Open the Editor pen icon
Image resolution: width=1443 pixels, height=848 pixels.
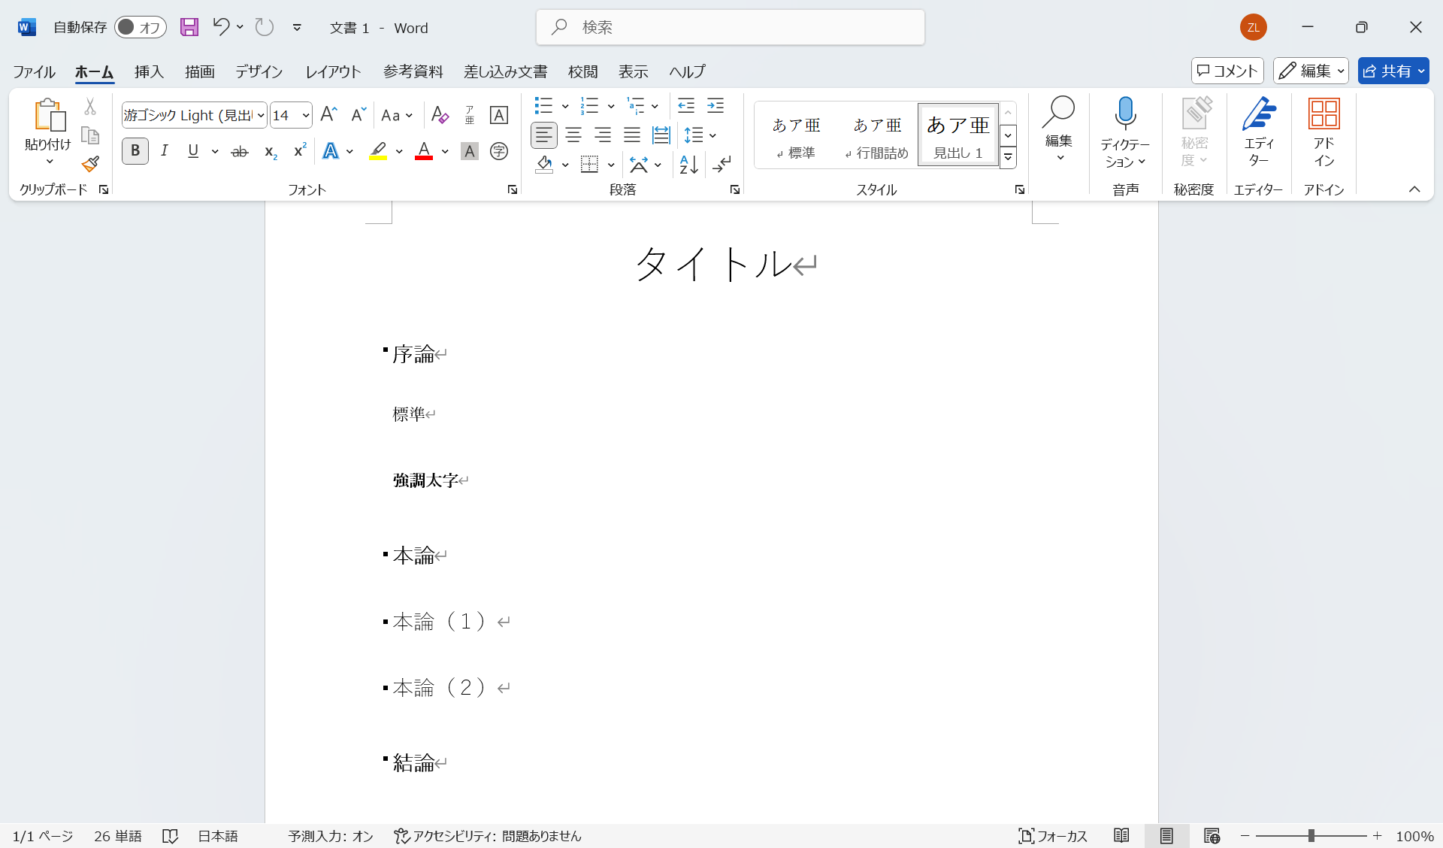[x=1259, y=114]
